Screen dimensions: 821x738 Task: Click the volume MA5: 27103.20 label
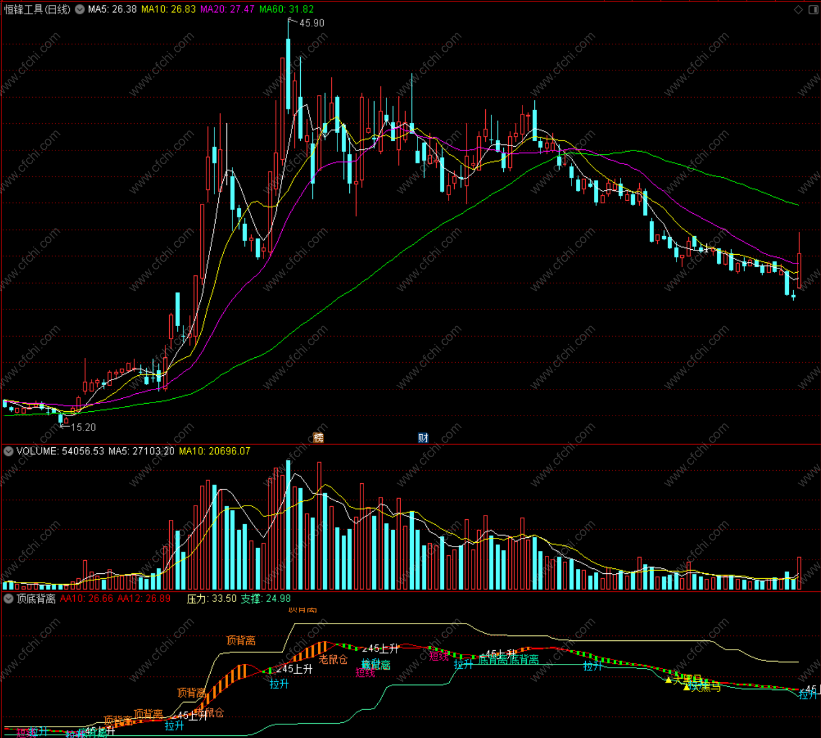point(141,451)
